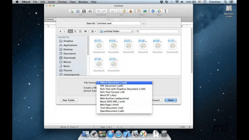The width and height of the screenshot is (249, 140).
Task: Click the Copy pages toolbar icon
Action: click(x=118, y=11)
